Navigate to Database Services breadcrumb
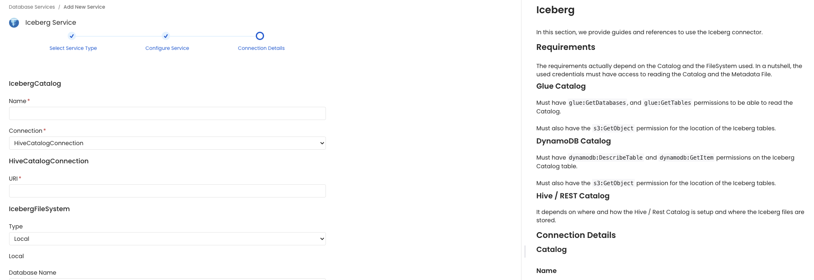The width and height of the screenshot is (814, 280). click(x=32, y=7)
